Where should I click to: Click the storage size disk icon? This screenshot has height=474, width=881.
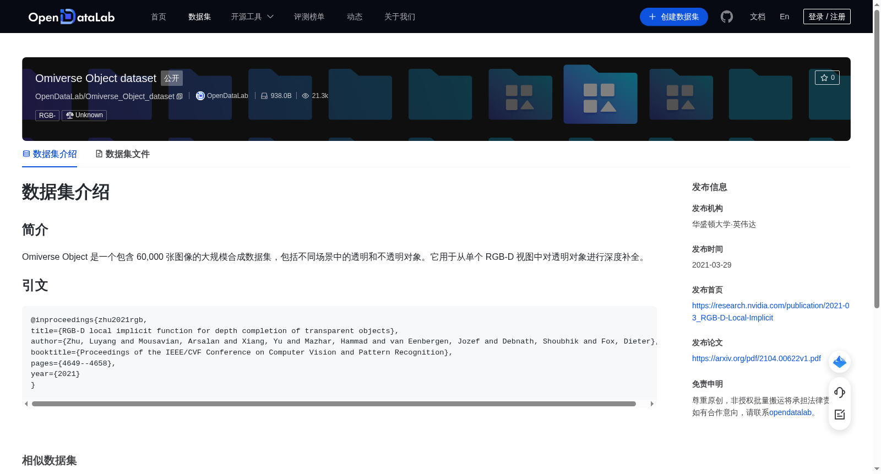(x=264, y=96)
